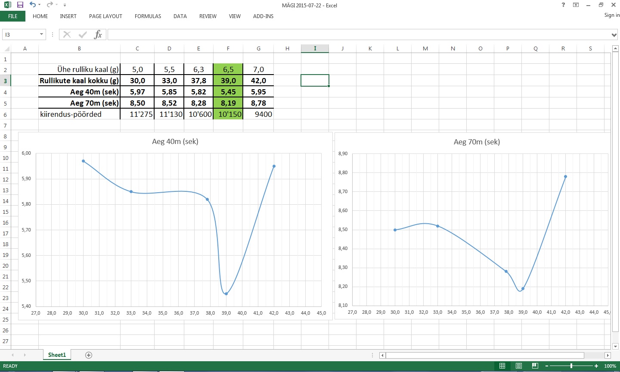Click Ribbon Display Options icon
The height and width of the screenshot is (372, 620).
(576, 5)
